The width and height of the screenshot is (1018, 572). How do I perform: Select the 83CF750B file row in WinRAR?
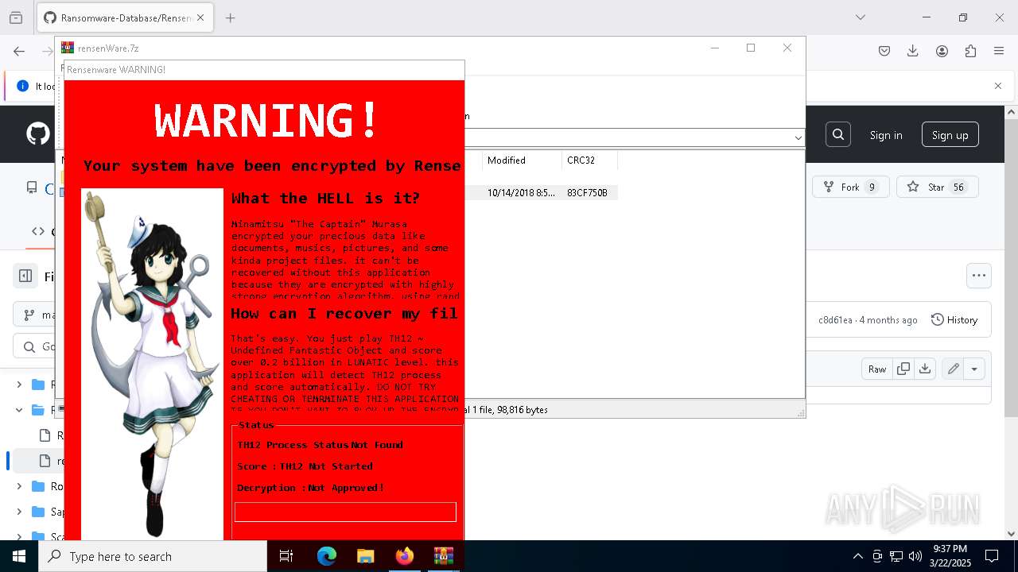click(541, 192)
